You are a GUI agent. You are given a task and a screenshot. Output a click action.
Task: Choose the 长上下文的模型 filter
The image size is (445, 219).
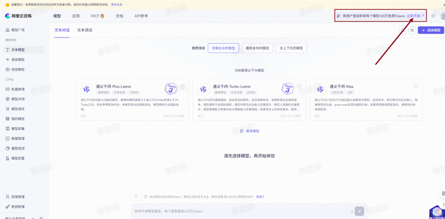pos(291,48)
